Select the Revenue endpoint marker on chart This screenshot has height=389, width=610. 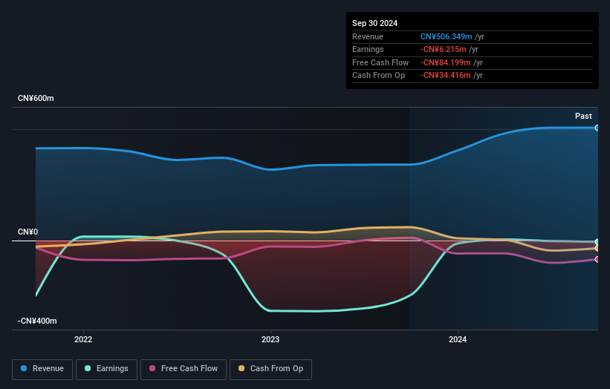tap(597, 128)
